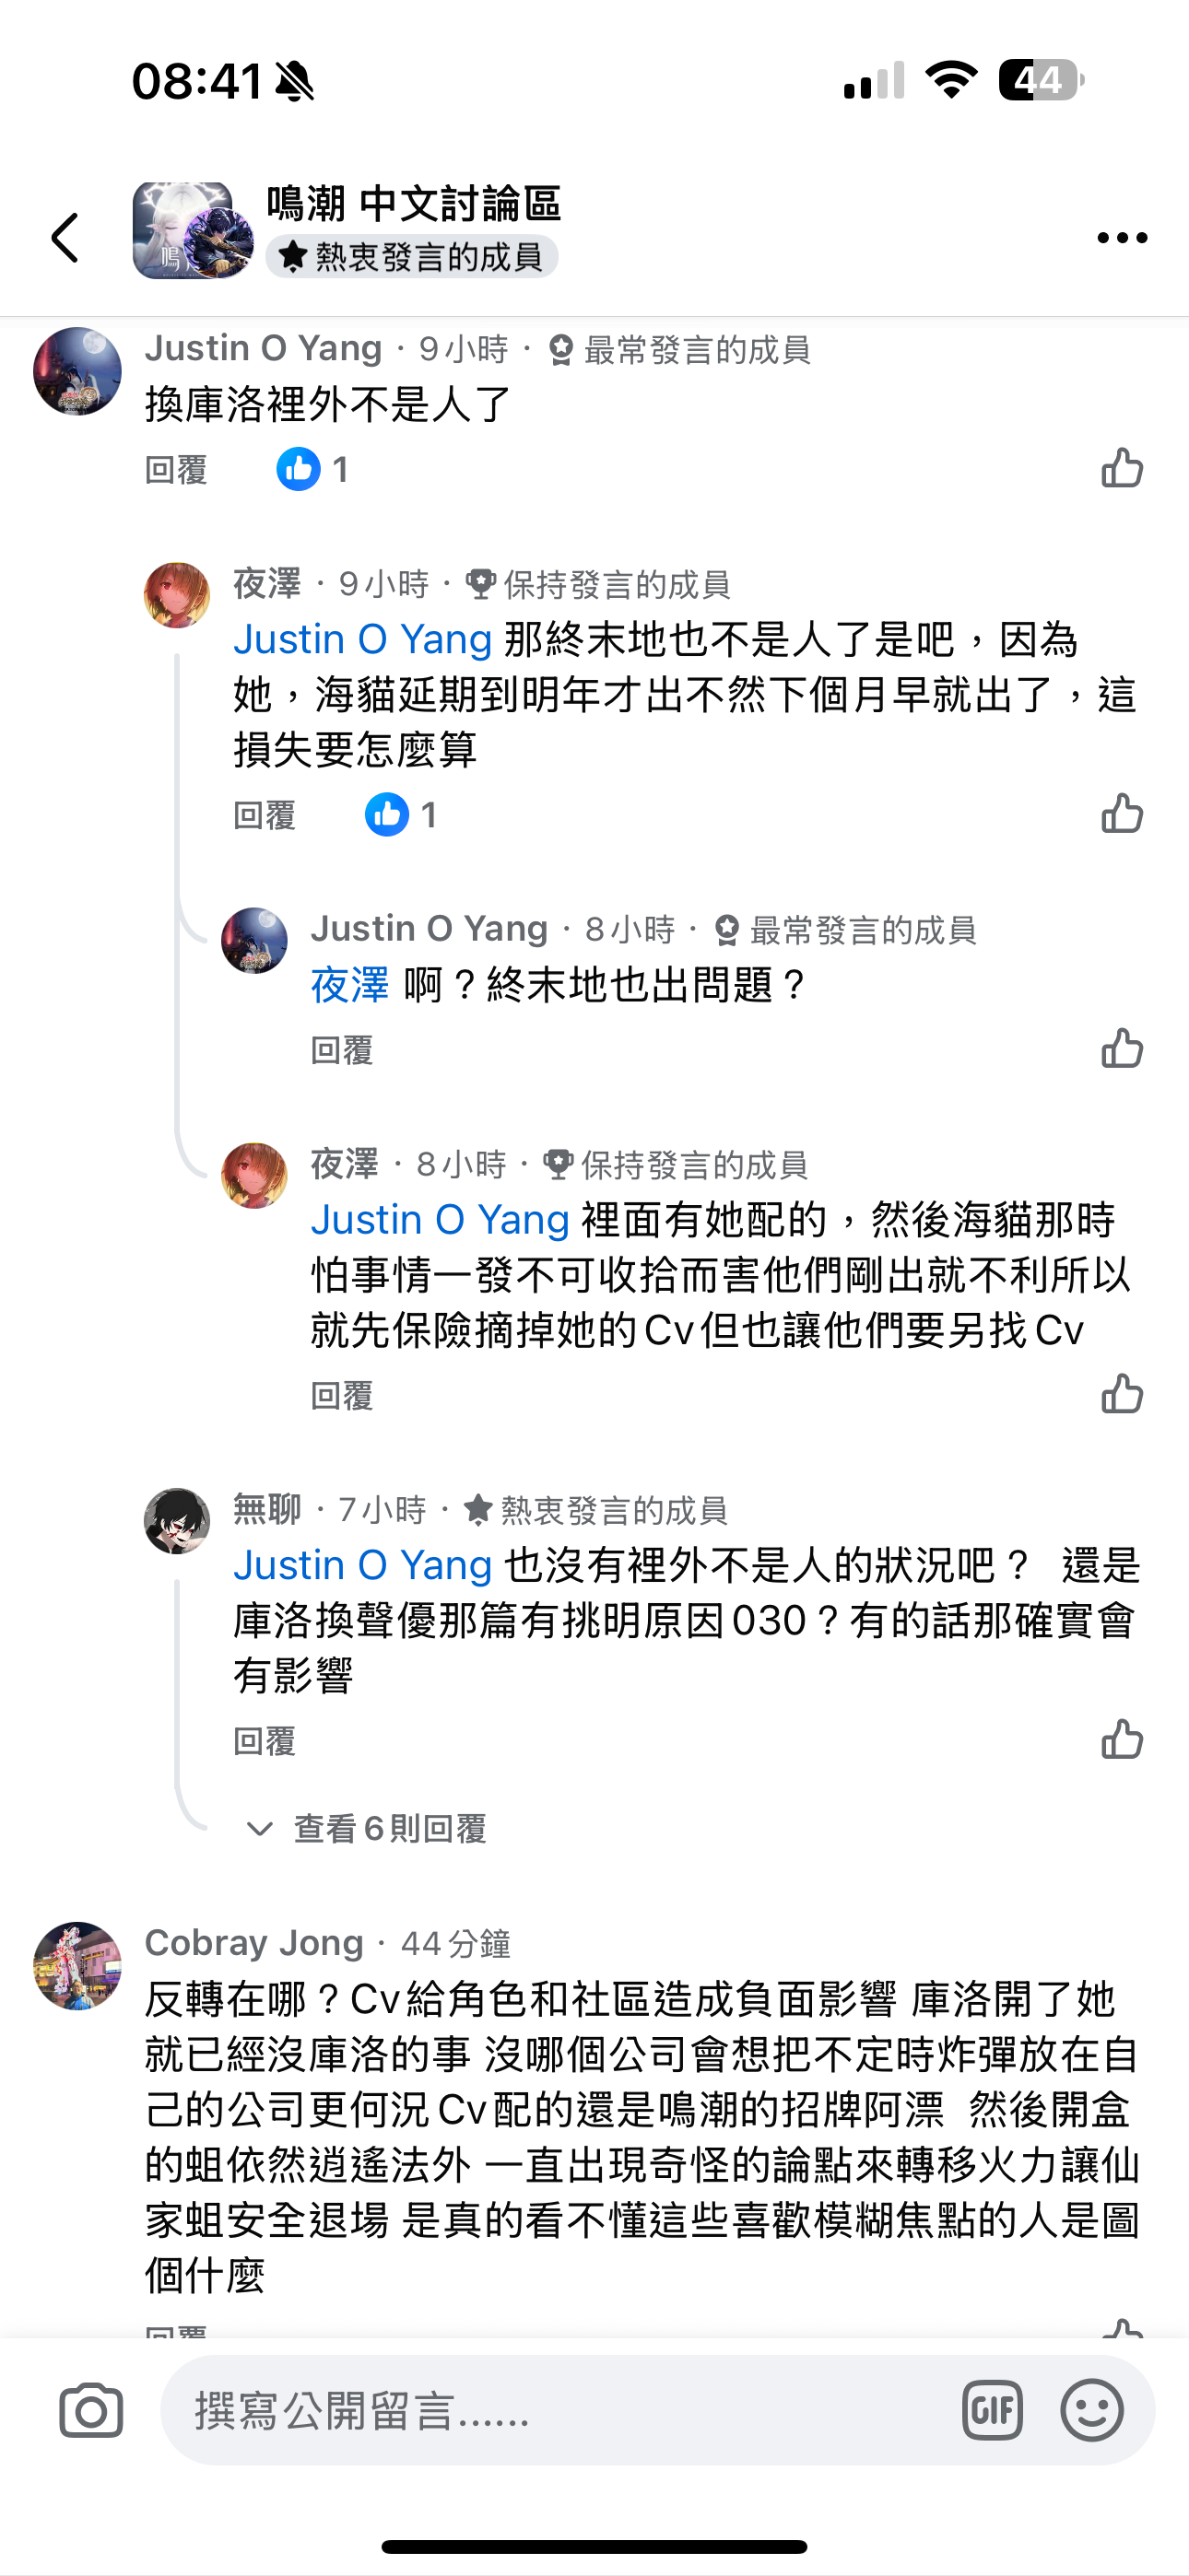
Task: Tap the back arrow in header
Action: tap(65, 238)
